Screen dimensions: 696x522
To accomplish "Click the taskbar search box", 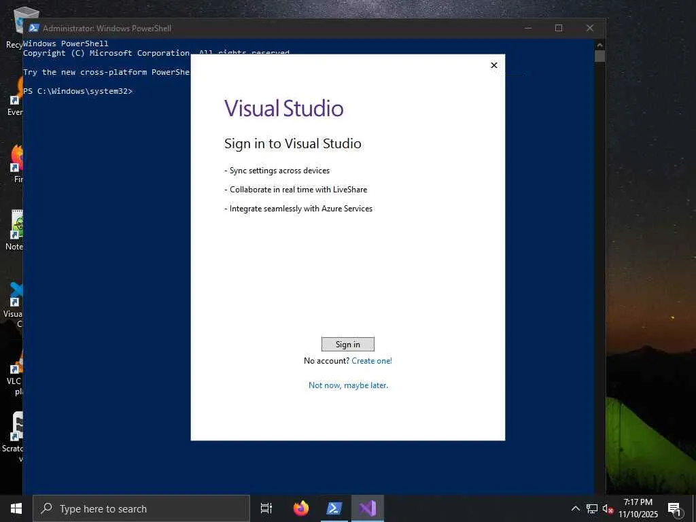I will [141, 508].
